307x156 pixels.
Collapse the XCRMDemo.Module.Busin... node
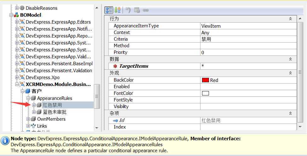tap(17, 84)
